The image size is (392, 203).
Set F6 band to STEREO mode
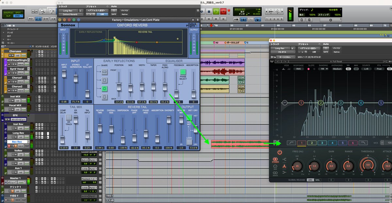[275, 159]
